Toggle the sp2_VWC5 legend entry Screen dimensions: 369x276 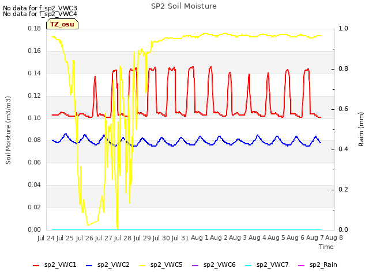(160, 264)
